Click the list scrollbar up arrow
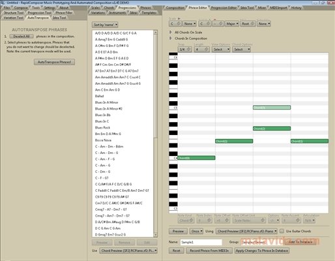The image size is (335, 261). point(155,33)
